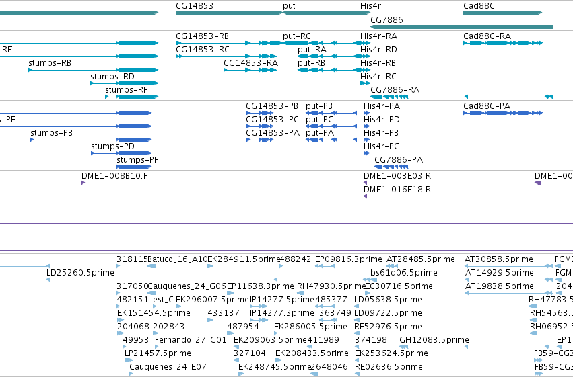Click the put-RC transcript label

pos(297,36)
